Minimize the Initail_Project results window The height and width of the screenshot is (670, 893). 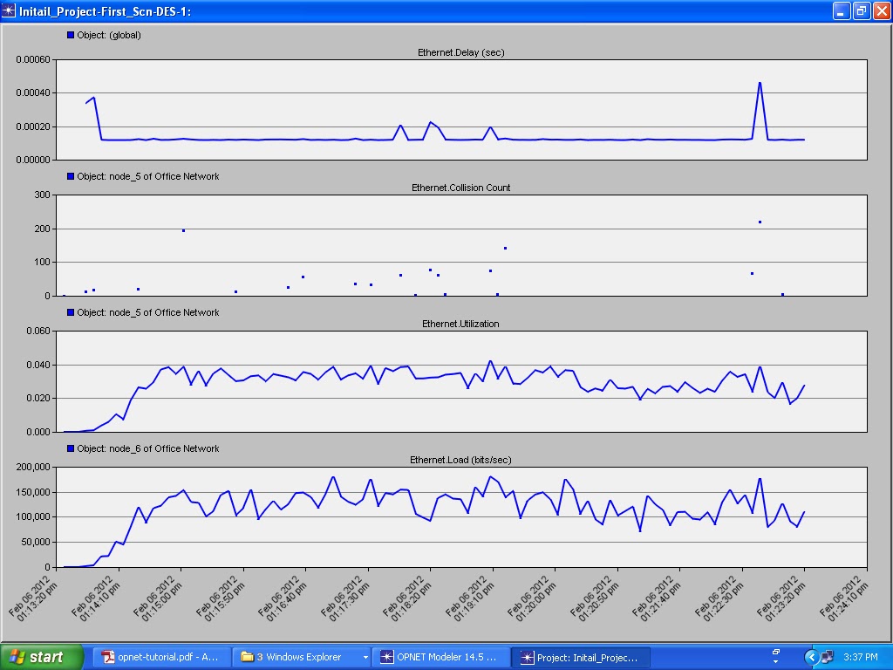pos(841,10)
